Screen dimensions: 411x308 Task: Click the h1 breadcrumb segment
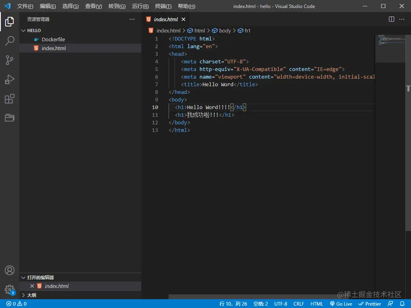click(x=244, y=30)
